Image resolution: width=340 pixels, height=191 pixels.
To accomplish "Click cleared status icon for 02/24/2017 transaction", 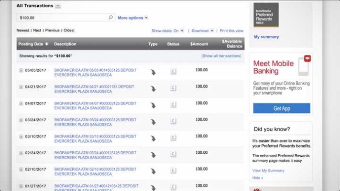I will 173,155.
